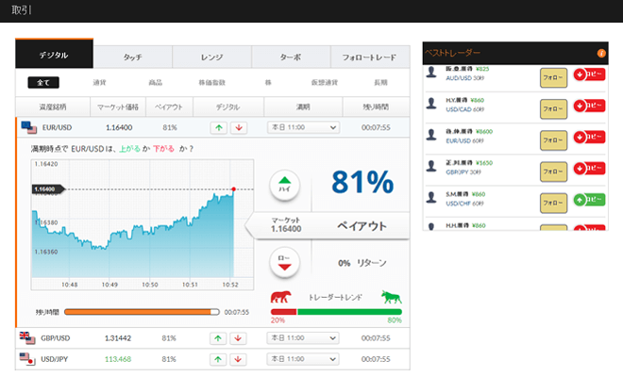The width and height of the screenshot is (623, 377).
Task: Click the マーケット価格 column header
Action: 118,107
